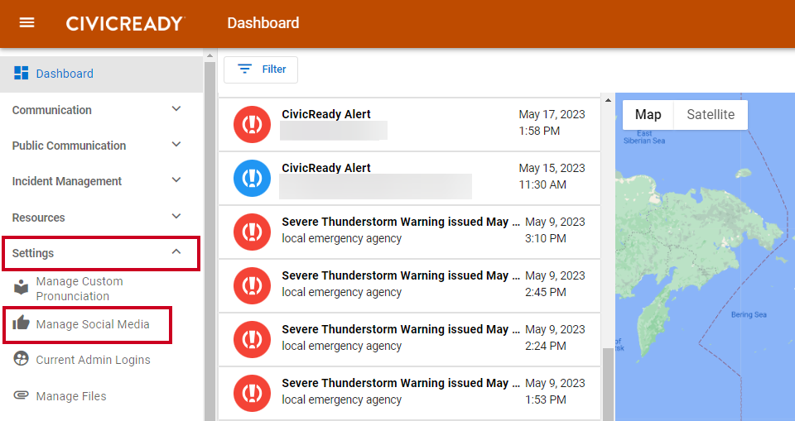The image size is (795, 421).
Task: Click red alert icon for 3:10 PM warning
Action: (x=252, y=232)
